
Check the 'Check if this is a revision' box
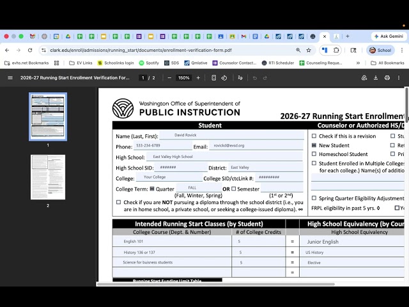coord(314,136)
